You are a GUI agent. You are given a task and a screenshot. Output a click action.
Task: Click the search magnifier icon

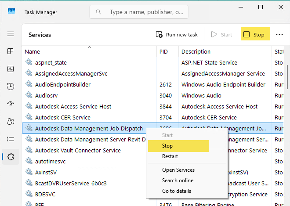[98, 12]
